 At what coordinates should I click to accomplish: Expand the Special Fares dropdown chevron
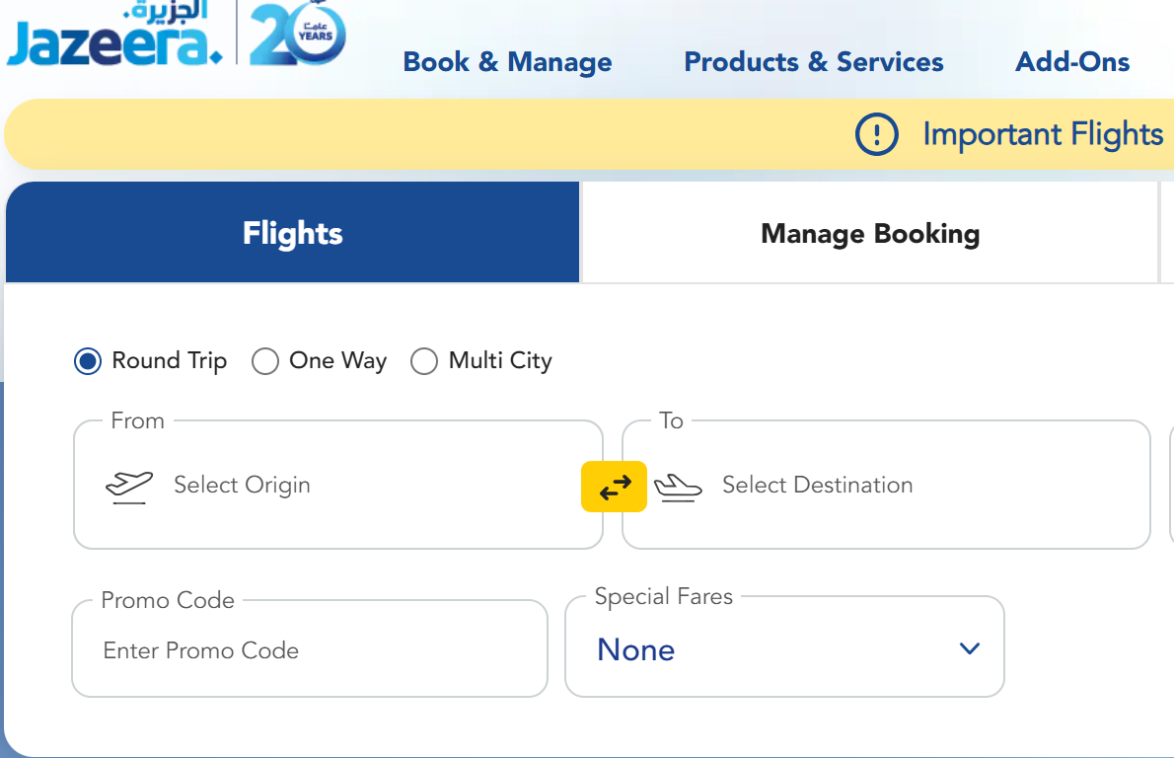coord(970,648)
